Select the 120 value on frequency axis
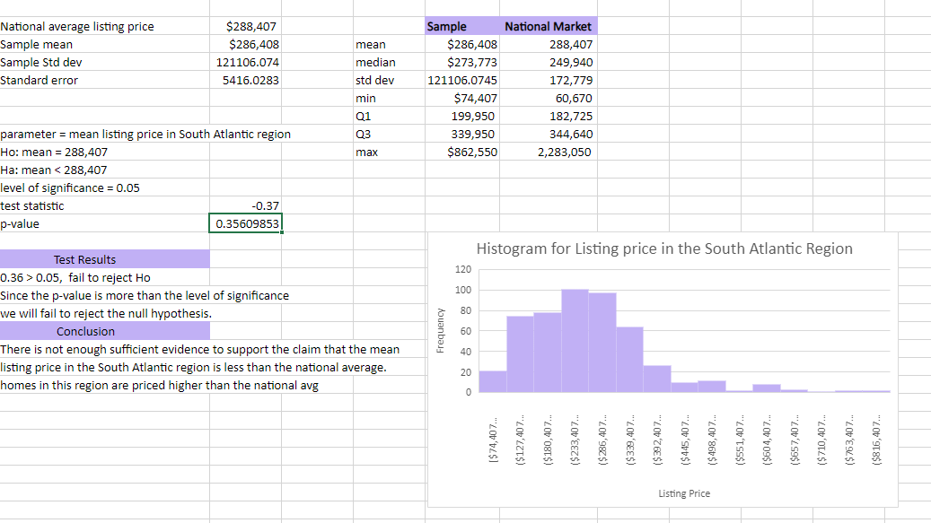The width and height of the screenshot is (931, 523). pyautogui.click(x=463, y=269)
